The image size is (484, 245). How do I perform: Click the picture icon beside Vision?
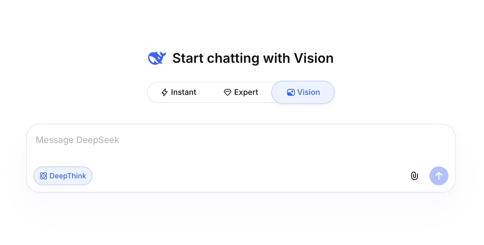click(291, 92)
